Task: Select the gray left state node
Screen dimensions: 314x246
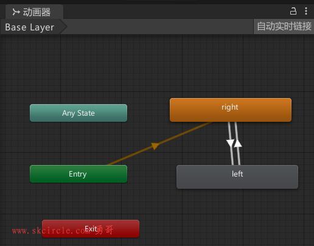Action: coord(237,177)
